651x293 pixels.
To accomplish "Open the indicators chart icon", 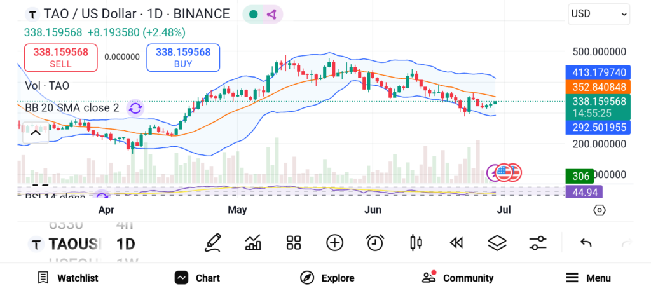I will pyautogui.click(x=253, y=242).
